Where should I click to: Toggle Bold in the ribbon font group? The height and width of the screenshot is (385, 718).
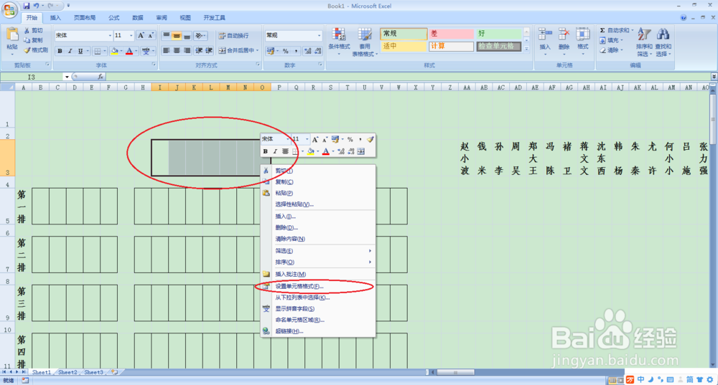click(x=60, y=51)
